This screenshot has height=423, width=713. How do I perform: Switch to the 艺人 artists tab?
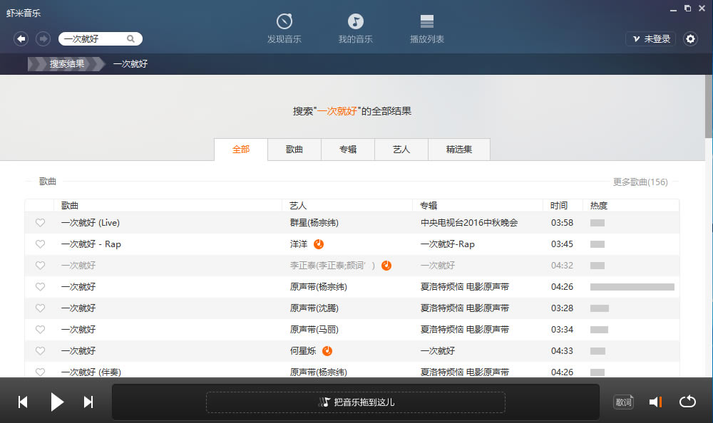tap(401, 150)
